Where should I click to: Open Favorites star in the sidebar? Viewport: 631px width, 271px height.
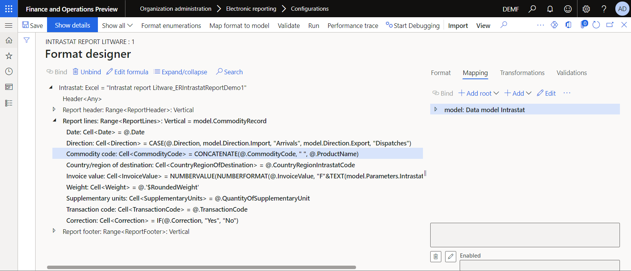tap(9, 56)
